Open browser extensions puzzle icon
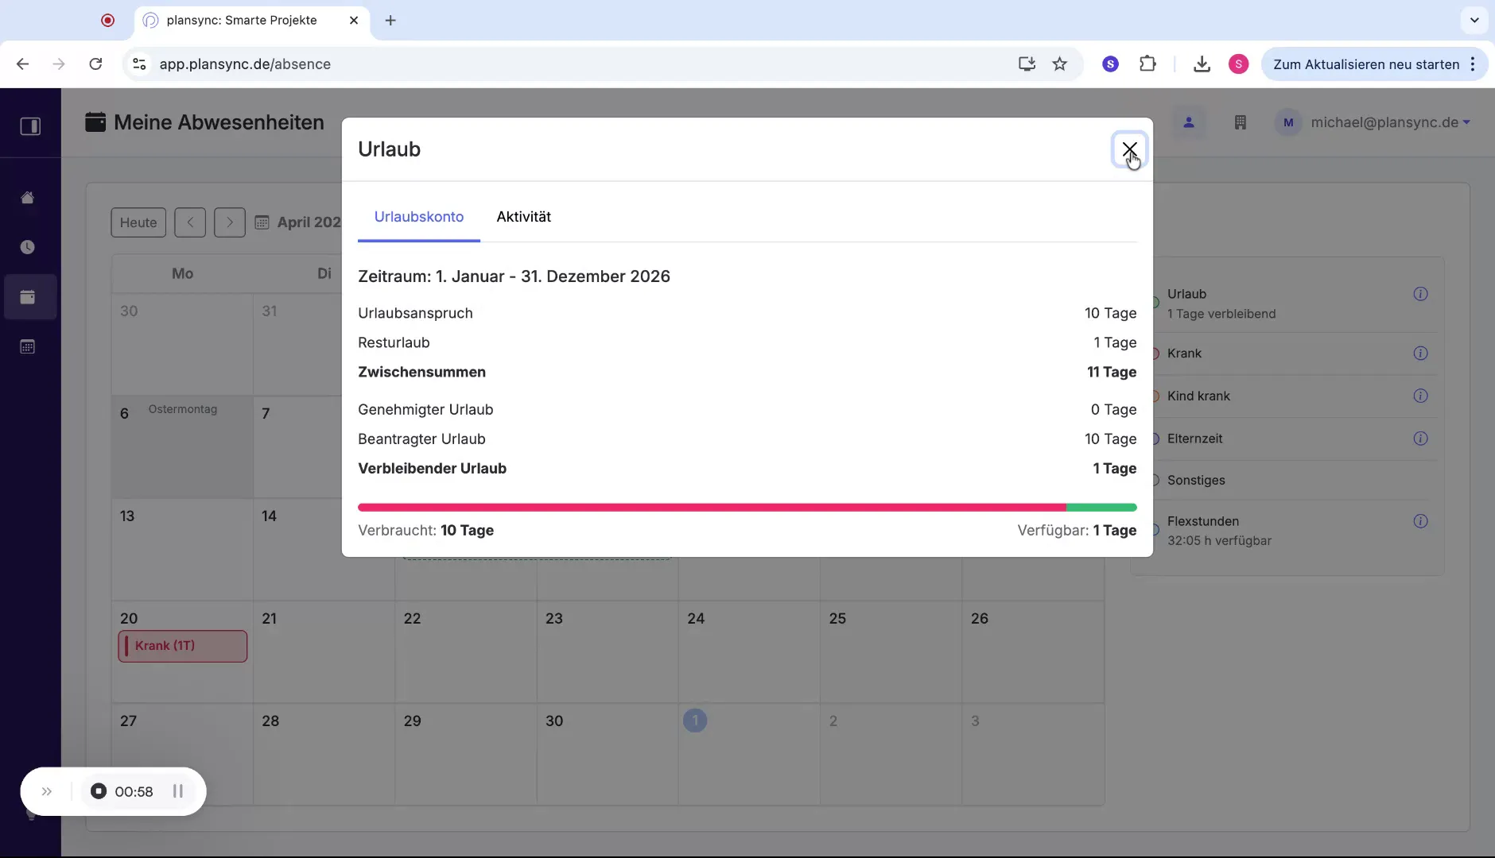Viewport: 1495px width, 858px height. tap(1147, 64)
